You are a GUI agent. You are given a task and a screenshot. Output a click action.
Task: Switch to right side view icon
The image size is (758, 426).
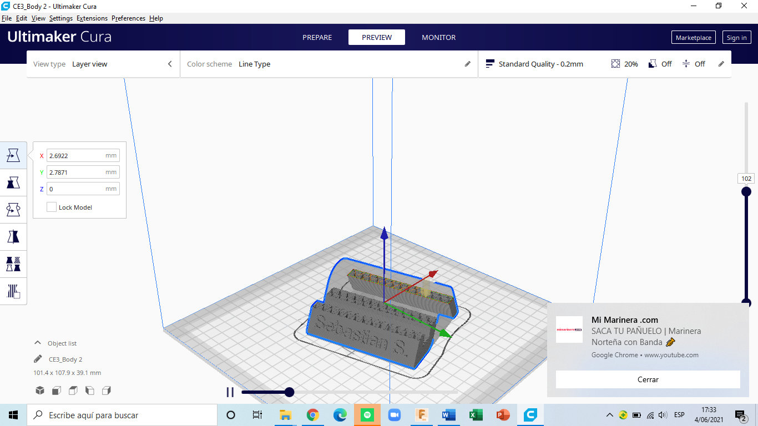tap(107, 390)
